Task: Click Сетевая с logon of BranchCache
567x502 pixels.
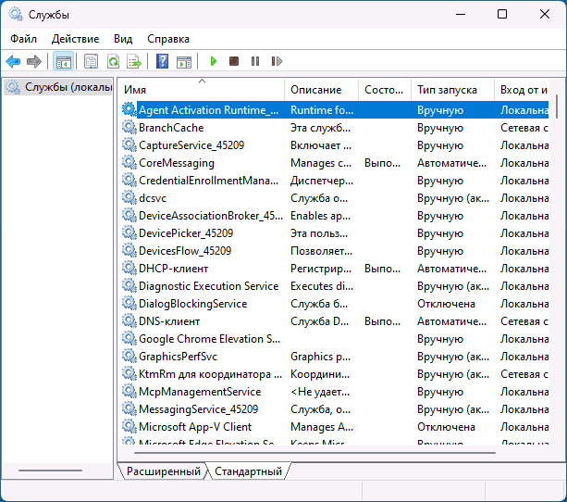Action: [x=524, y=128]
